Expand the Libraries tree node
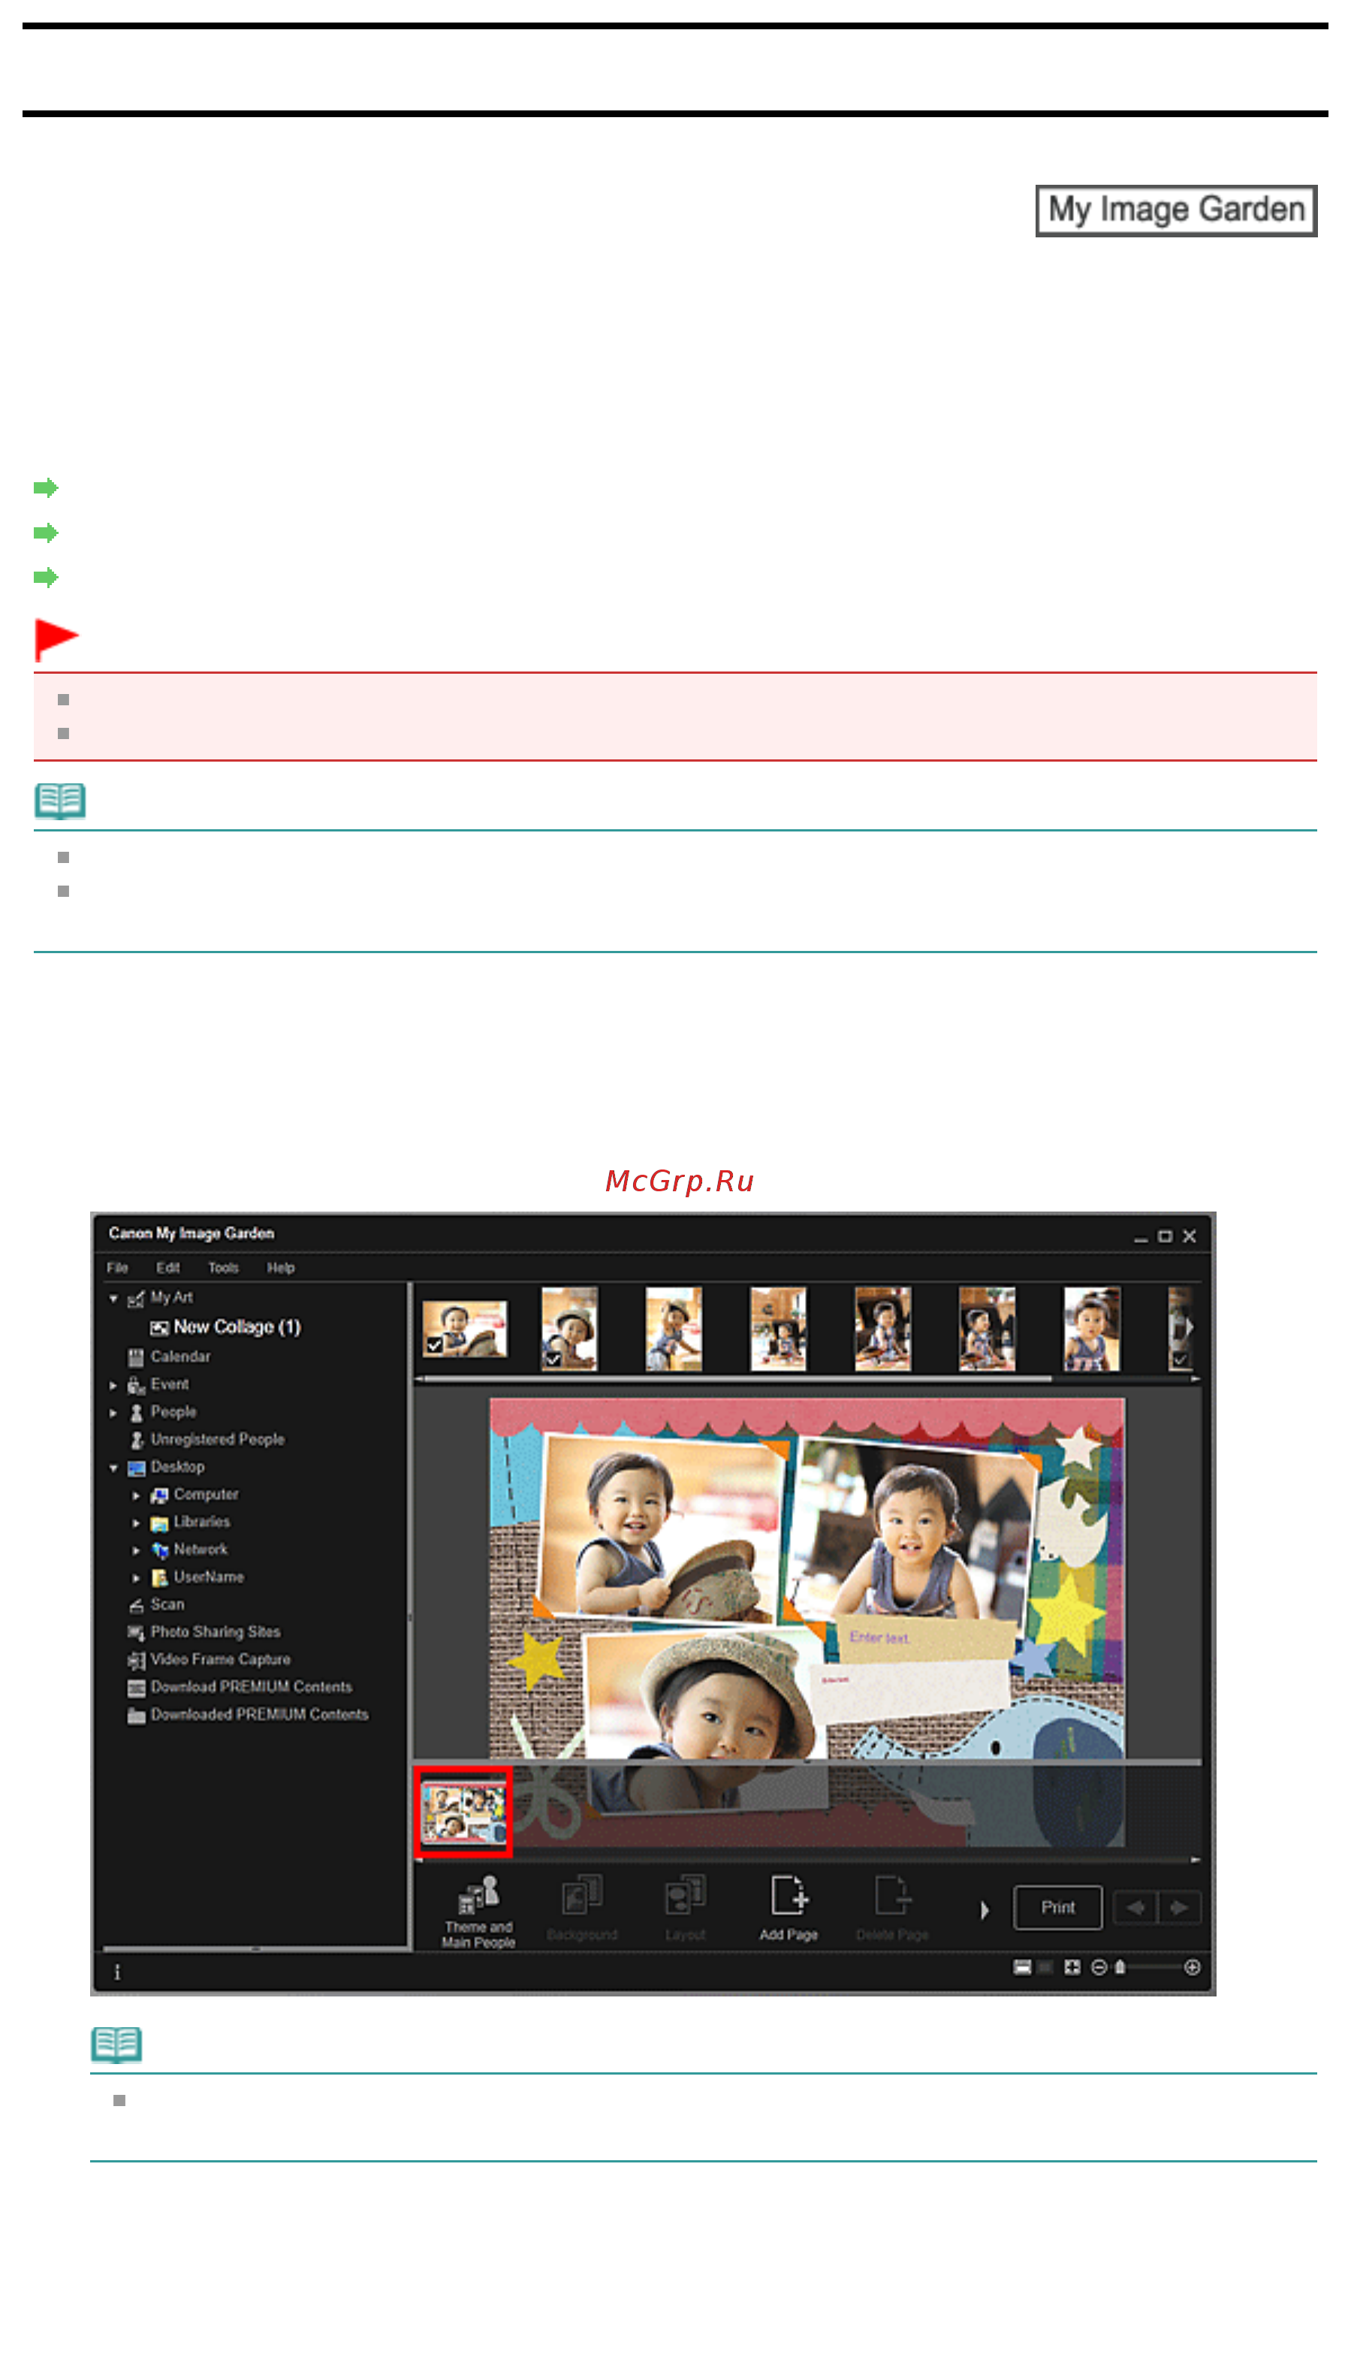The image size is (1351, 2360). click(137, 1523)
